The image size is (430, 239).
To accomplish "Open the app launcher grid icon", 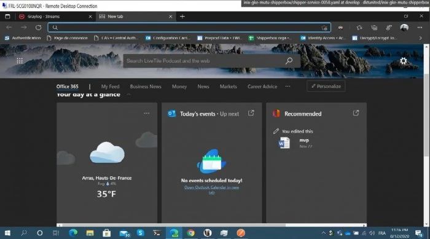I will click(20, 61).
